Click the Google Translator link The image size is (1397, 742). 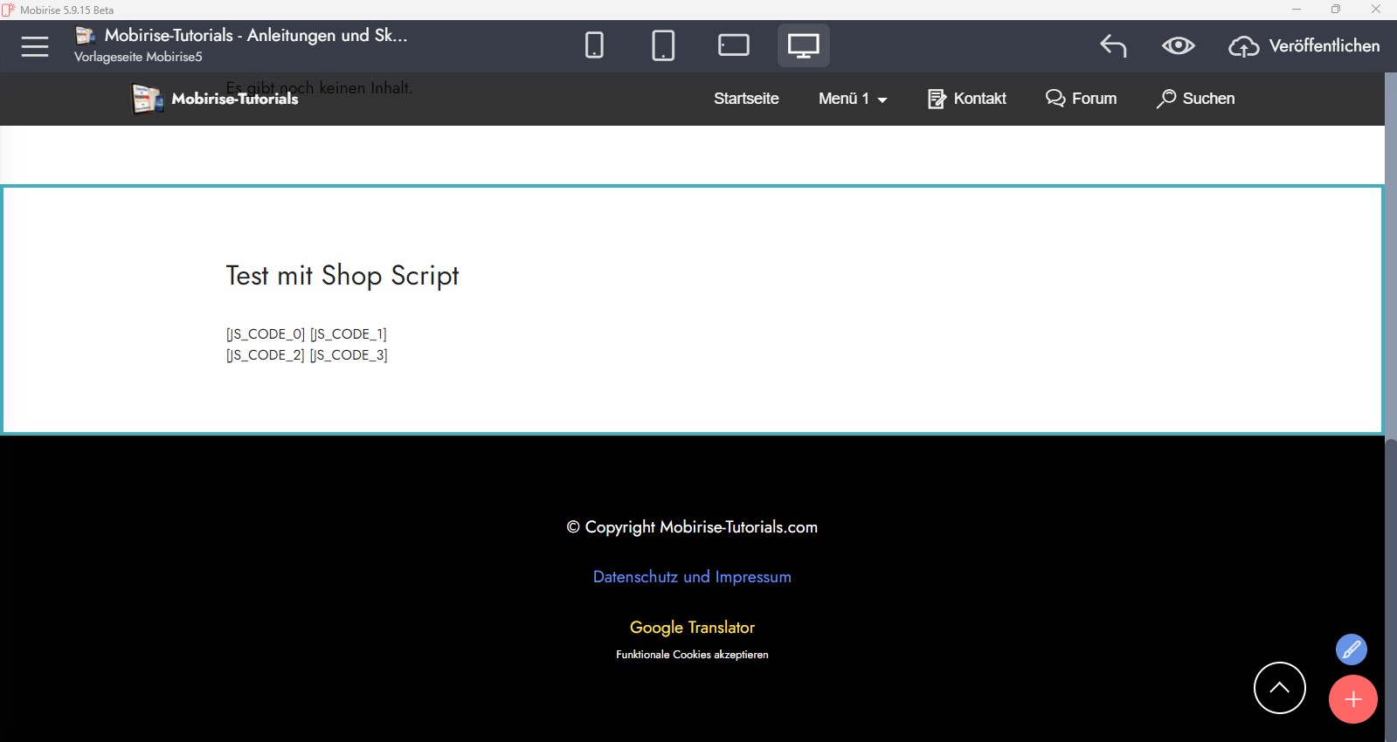click(692, 628)
